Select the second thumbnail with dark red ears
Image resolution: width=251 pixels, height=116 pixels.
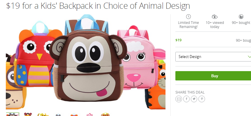[28, 114]
